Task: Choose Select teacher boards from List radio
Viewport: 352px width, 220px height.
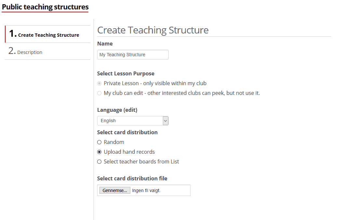Action: point(99,162)
